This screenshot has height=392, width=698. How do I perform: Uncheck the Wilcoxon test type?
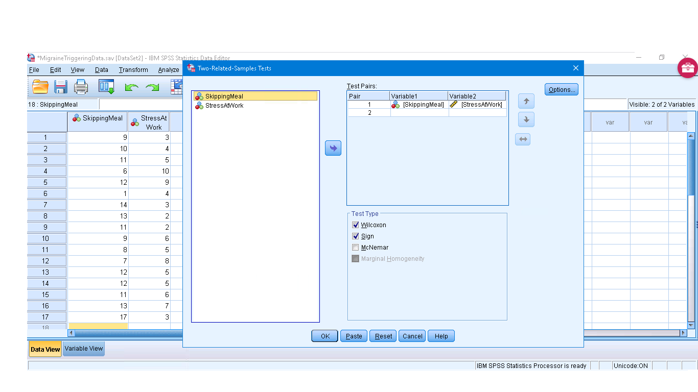356,225
